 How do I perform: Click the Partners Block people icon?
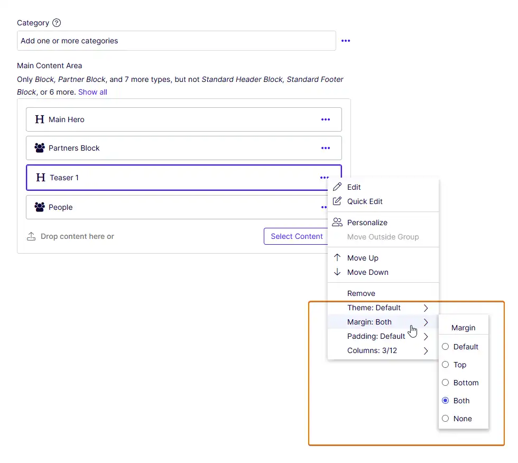pos(40,148)
